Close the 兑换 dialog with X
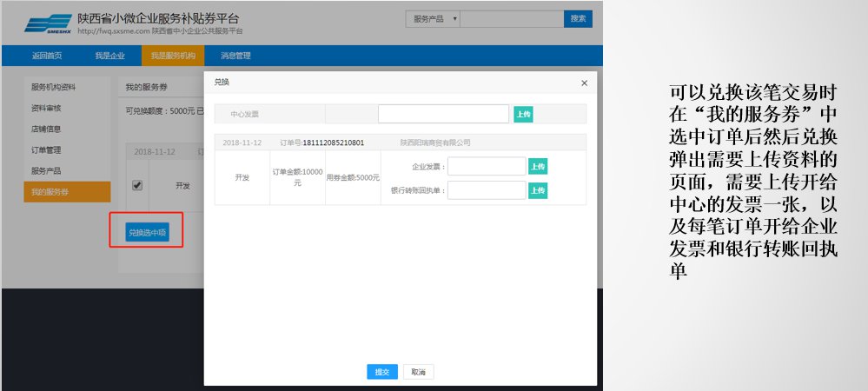The image size is (868, 391). pos(584,83)
